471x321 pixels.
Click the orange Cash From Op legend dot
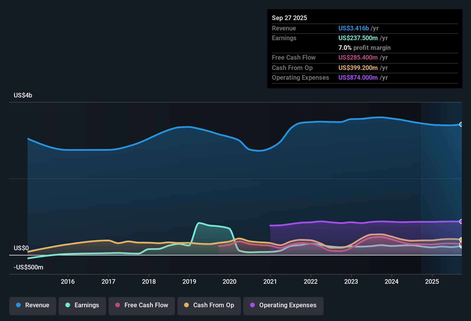click(186, 305)
